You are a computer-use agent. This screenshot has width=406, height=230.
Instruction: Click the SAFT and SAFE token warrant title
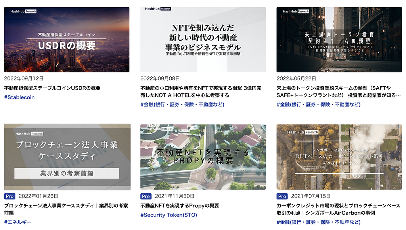click(339, 91)
